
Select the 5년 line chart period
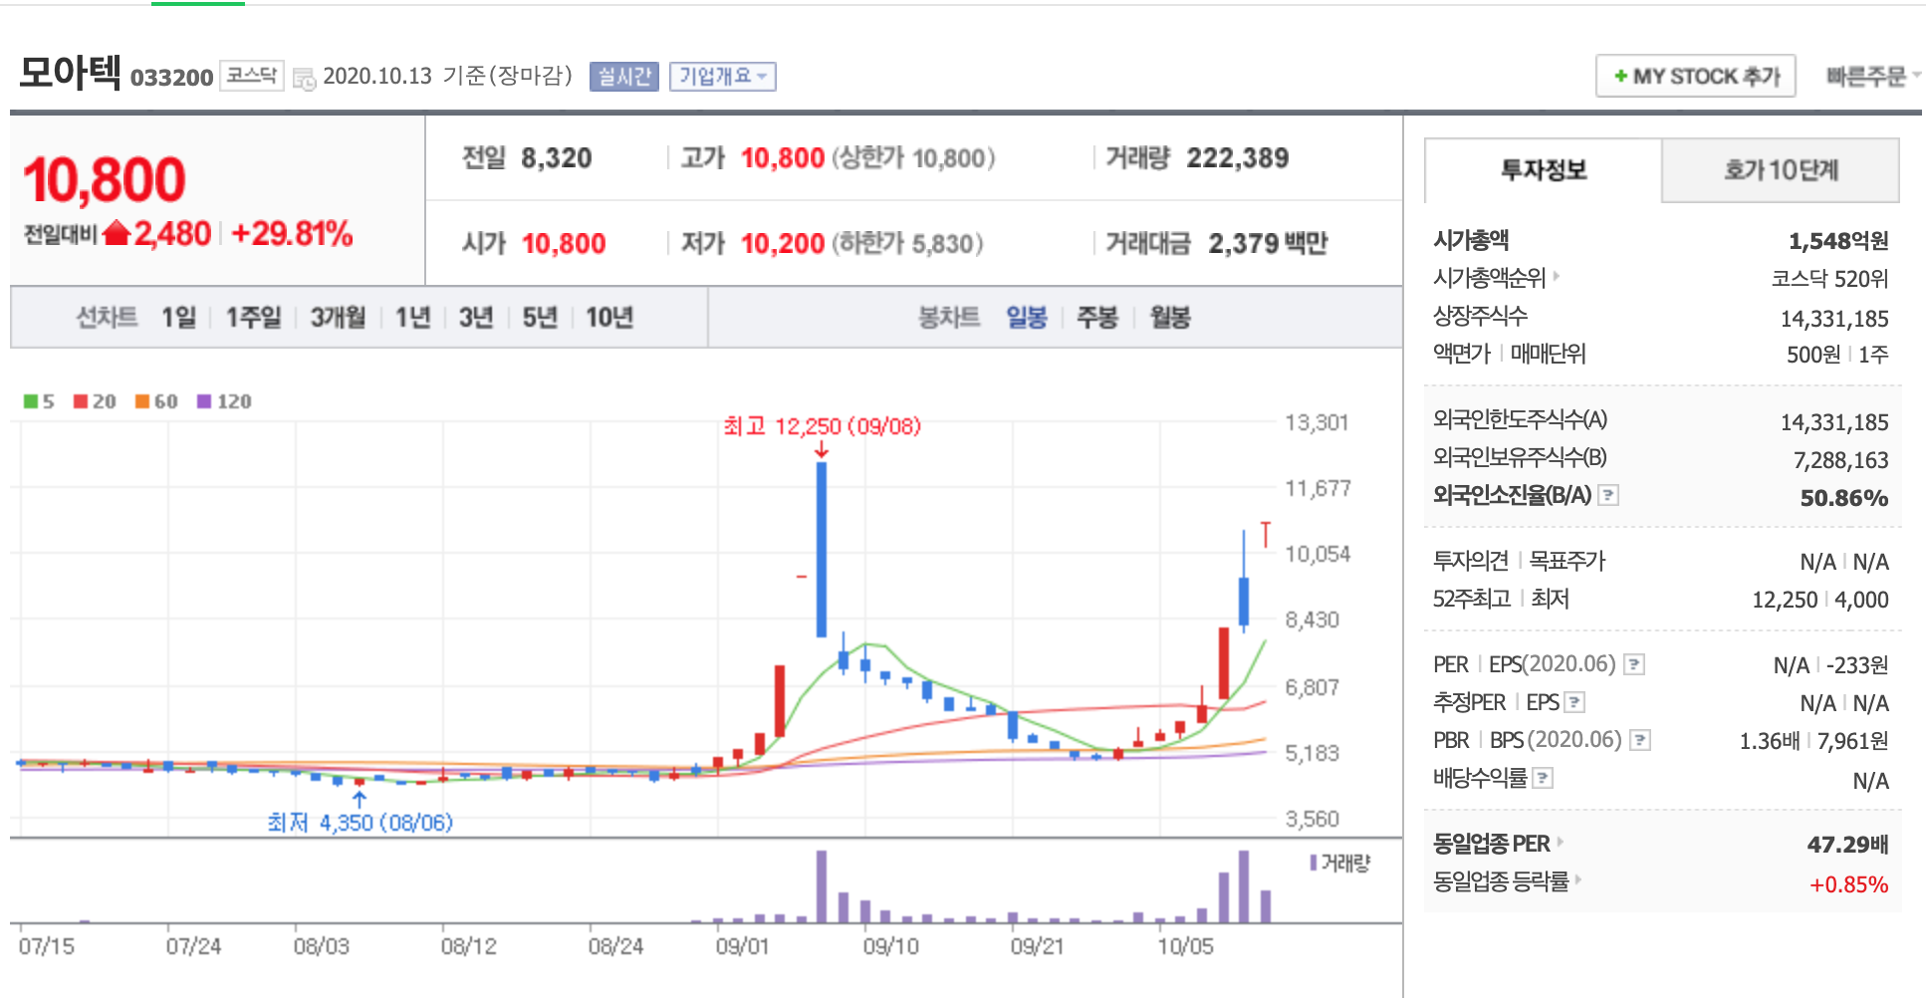click(x=540, y=318)
